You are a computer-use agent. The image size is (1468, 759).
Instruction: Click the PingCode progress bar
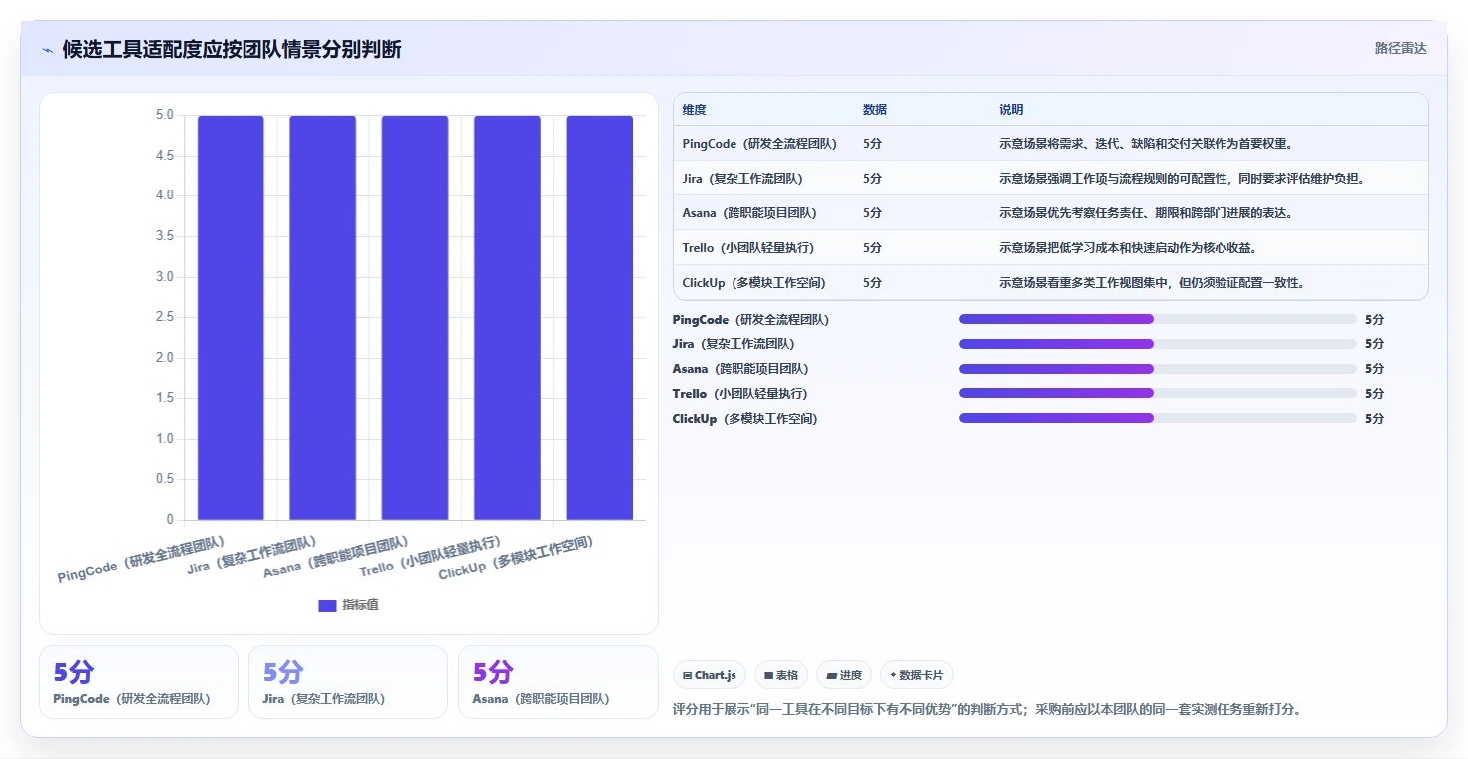1158,319
